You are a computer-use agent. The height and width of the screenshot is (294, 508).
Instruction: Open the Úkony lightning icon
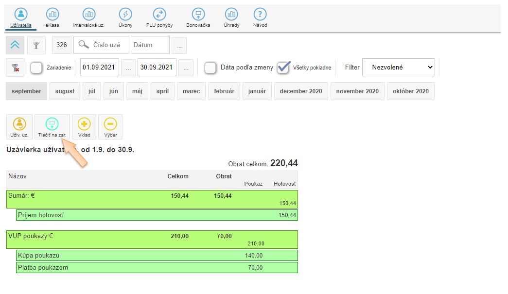coord(125,15)
